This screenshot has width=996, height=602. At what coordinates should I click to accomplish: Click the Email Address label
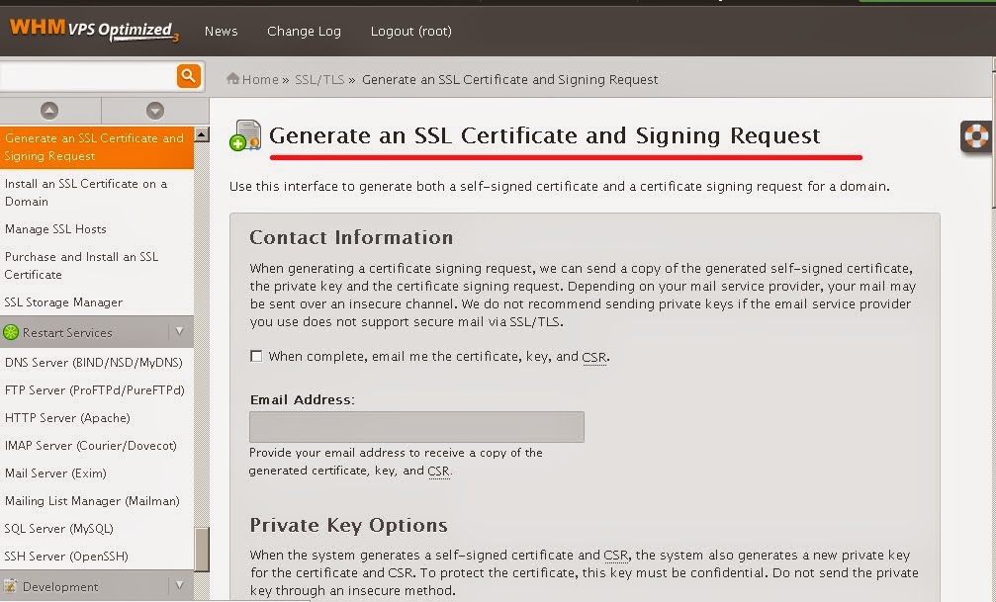[303, 399]
